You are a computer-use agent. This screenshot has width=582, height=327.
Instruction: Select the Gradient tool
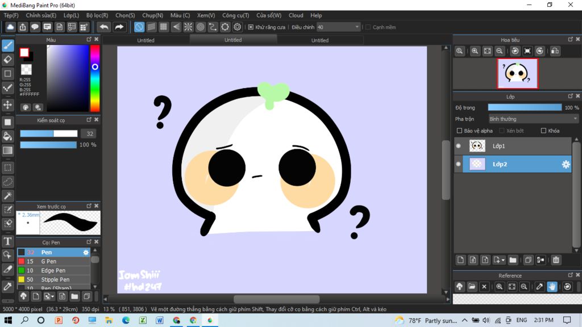pos(8,150)
